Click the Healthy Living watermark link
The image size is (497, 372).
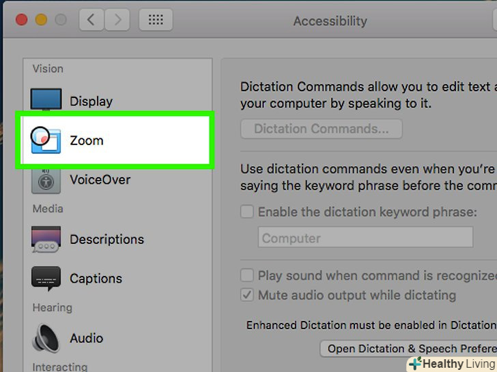(x=452, y=365)
